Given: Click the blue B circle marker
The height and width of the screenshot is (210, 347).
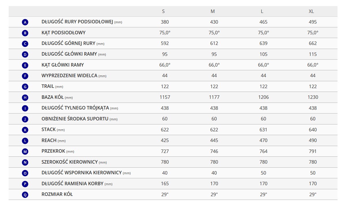Looking at the screenshot, I should (25, 33).
